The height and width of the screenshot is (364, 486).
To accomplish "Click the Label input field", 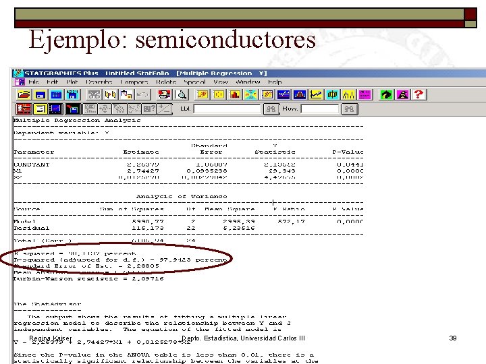I will click(x=227, y=109).
